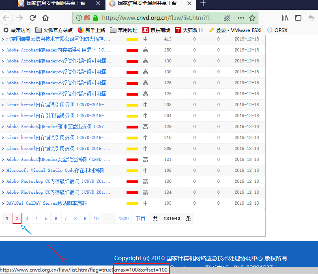Open the library bookshelf icon
Image resolution: width=318 pixels, height=274 pixels.
[285, 18]
